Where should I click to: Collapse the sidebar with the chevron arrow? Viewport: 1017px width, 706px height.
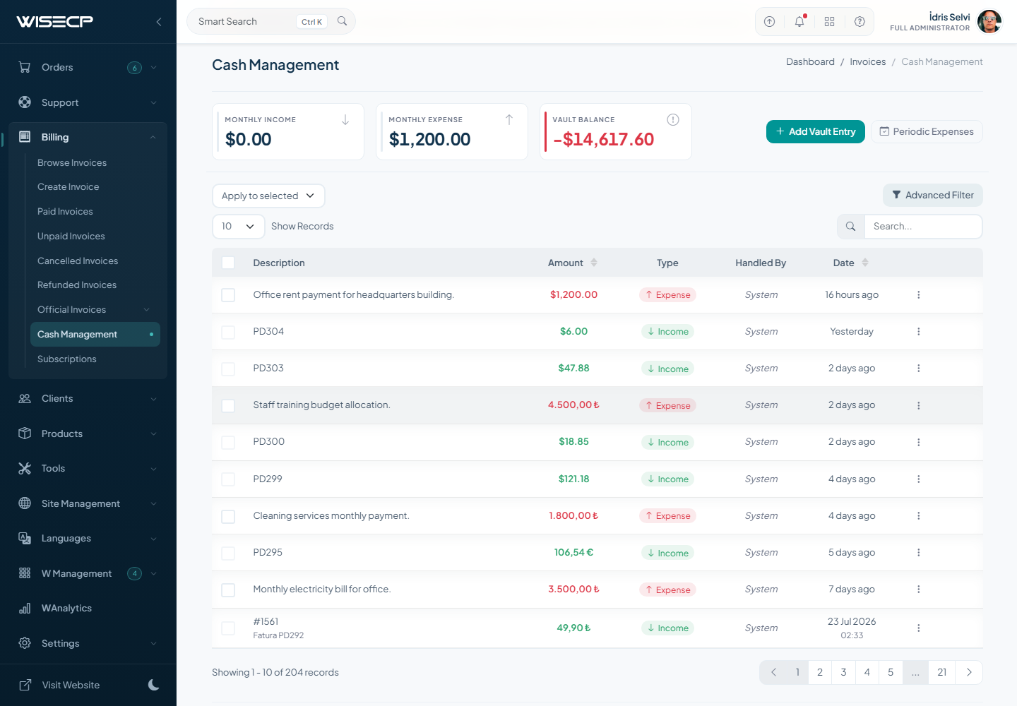pos(159,22)
